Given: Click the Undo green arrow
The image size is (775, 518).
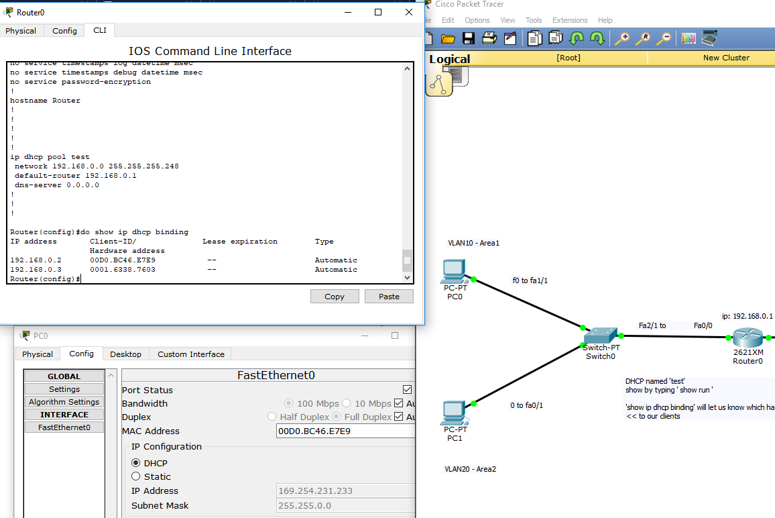Looking at the screenshot, I should 577,38.
